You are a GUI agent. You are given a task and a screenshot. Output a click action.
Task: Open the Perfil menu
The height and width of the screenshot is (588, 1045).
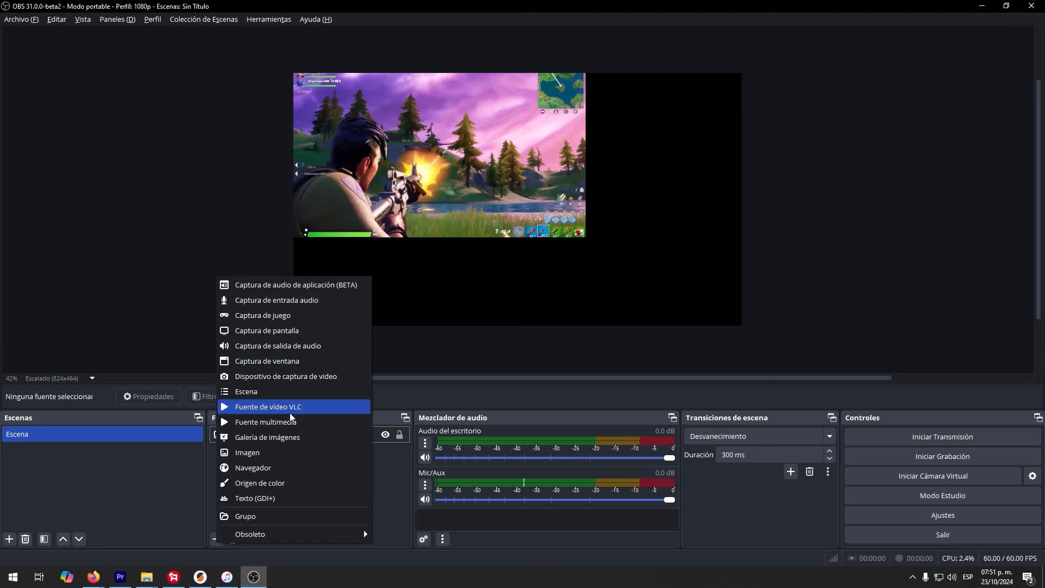point(152,19)
